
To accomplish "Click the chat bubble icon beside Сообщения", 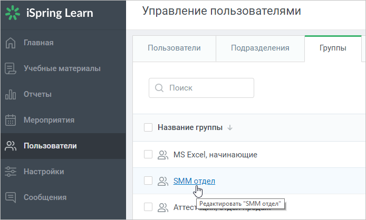I will pos(11,197).
